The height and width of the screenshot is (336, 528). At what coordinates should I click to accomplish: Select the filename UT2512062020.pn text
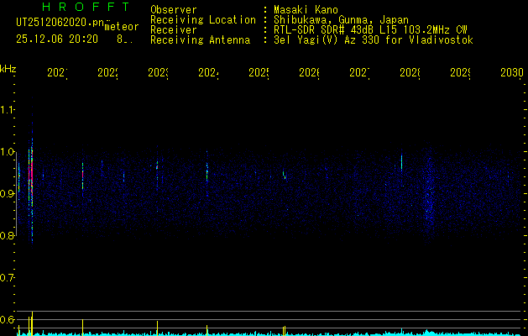click(60, 23)
